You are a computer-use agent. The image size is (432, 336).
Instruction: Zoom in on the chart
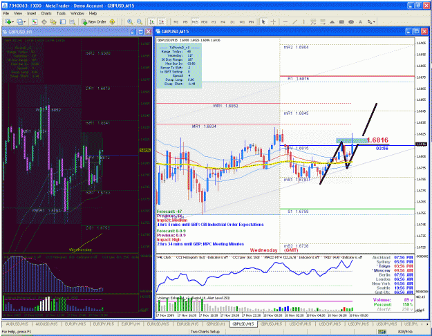(x=130, y=21)
